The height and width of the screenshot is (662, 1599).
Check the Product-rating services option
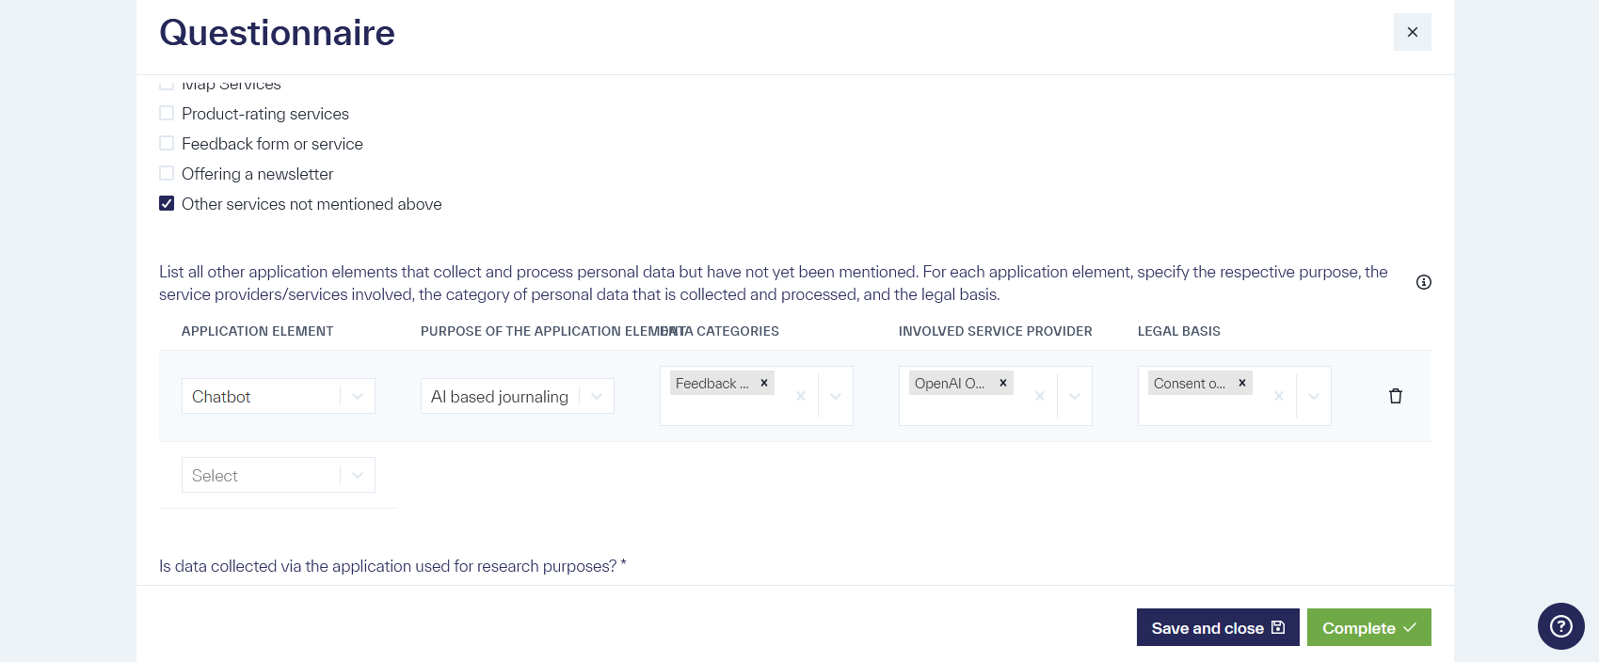click(167, 113)
